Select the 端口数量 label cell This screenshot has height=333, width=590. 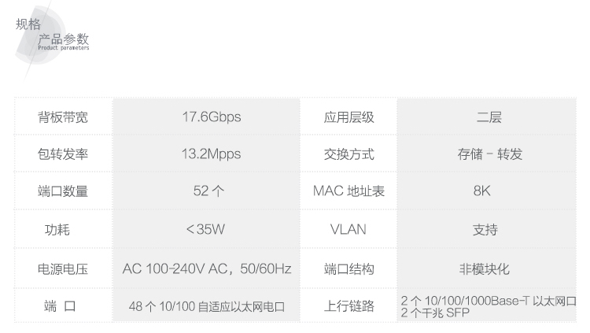click(63, 191)
